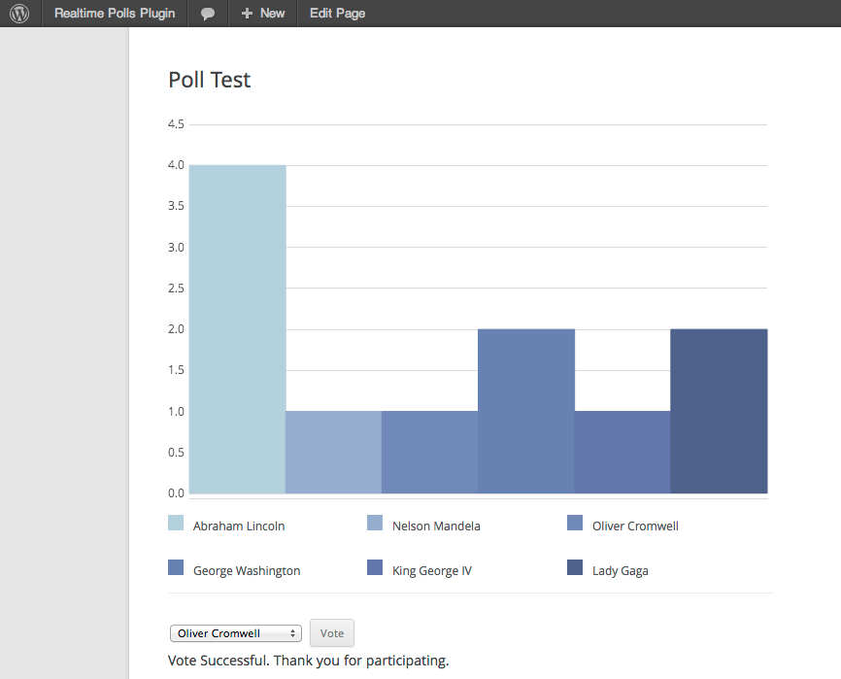Open the comments speech bubble icon
This screenshot has width=841, height=679.
pyautogui.click(x=208, y=14)
